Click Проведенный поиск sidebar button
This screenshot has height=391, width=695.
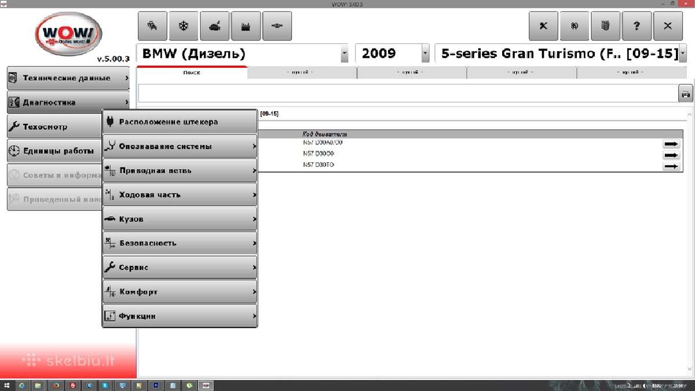(x=54, y=199)
